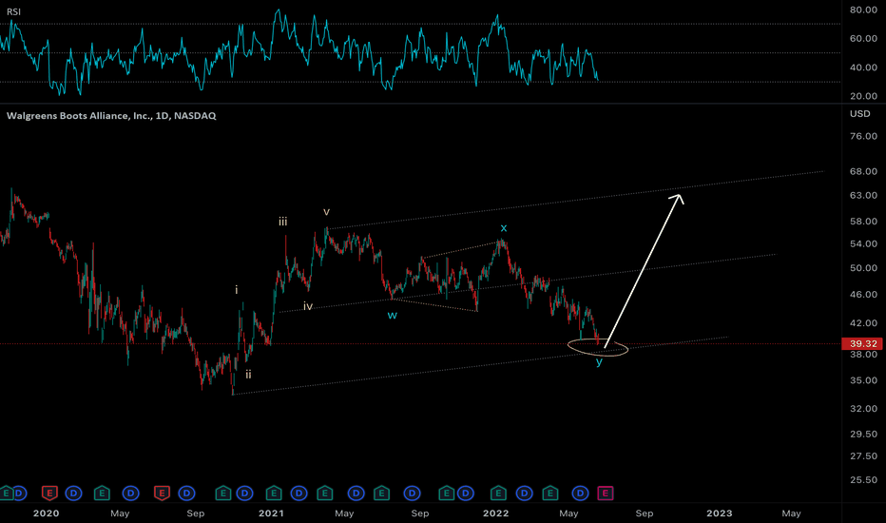Open the dividend marker nearest the Sep 2020 label
Screen dimensions: 886x523
[x=187, y=493]
